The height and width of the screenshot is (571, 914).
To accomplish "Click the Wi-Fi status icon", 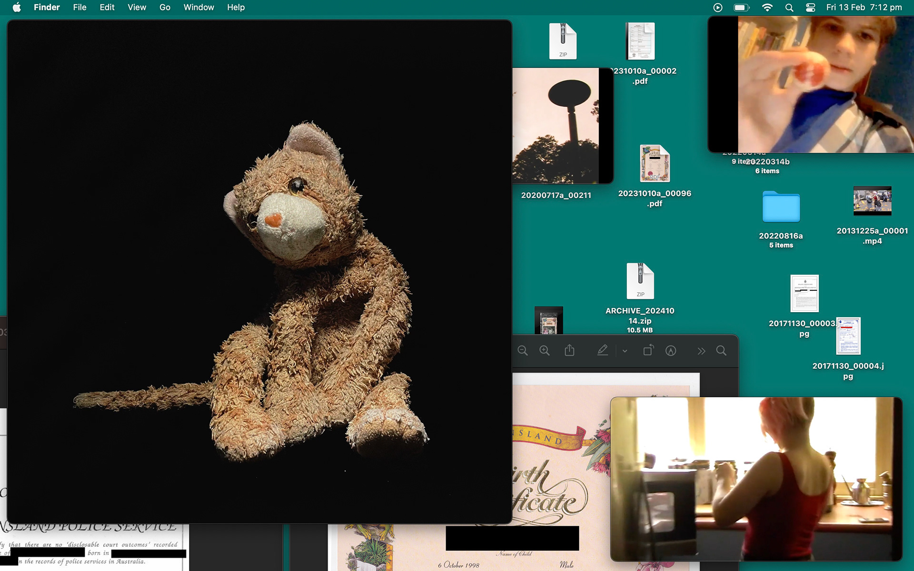I will tap(767, 8).
